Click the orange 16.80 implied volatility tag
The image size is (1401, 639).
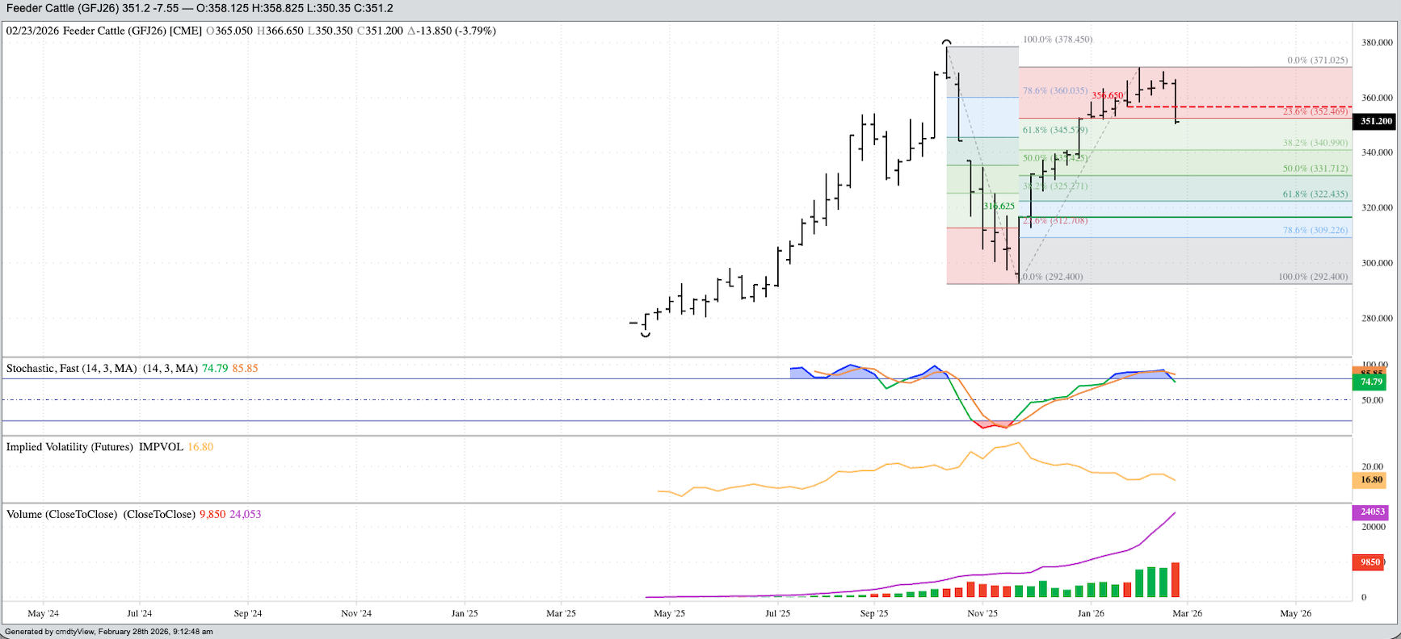point(1371,480)
